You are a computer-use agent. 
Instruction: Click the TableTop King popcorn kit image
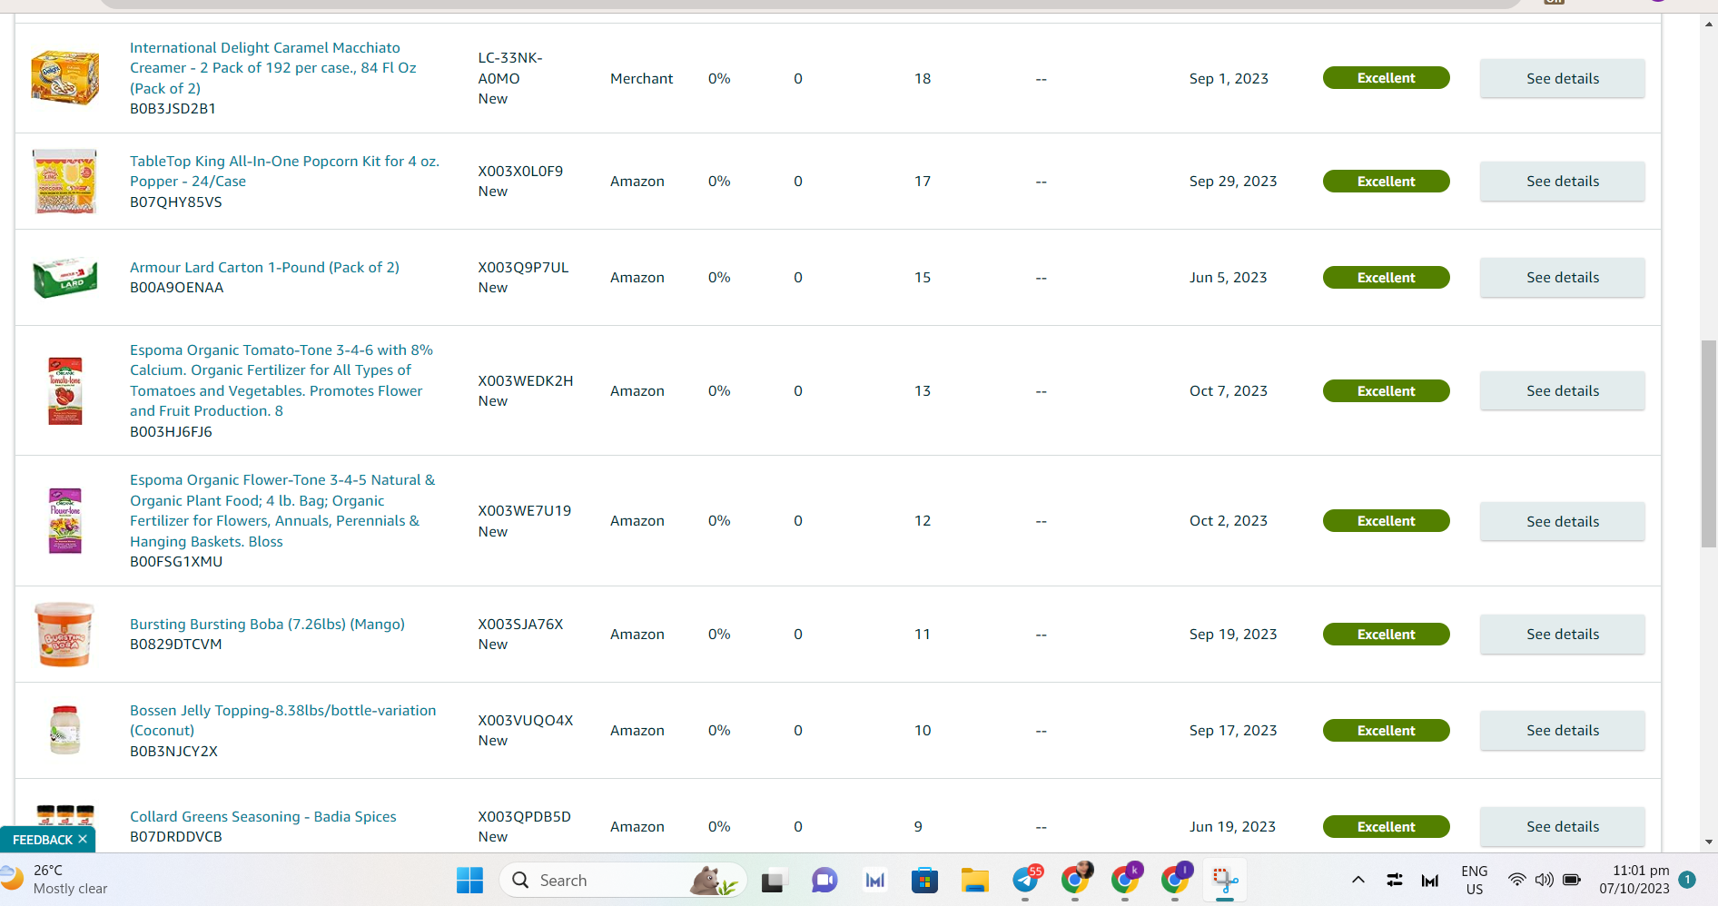[64, 182]
